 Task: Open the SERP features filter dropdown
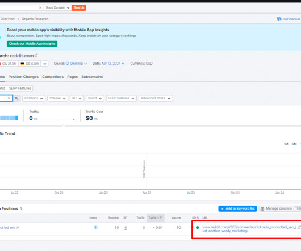coord(121,98)
